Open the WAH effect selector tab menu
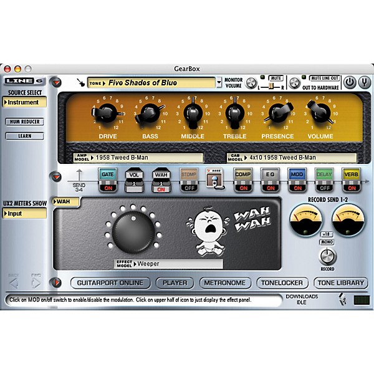 [x=66, y=202]
